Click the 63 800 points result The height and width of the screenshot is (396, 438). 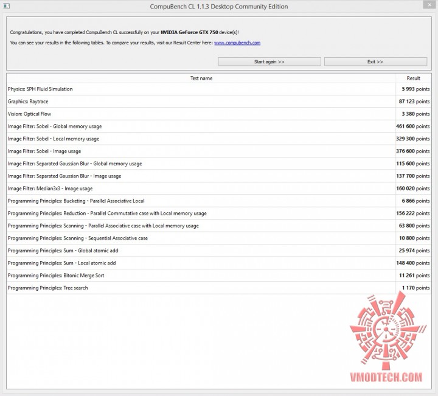click(414, 226)
